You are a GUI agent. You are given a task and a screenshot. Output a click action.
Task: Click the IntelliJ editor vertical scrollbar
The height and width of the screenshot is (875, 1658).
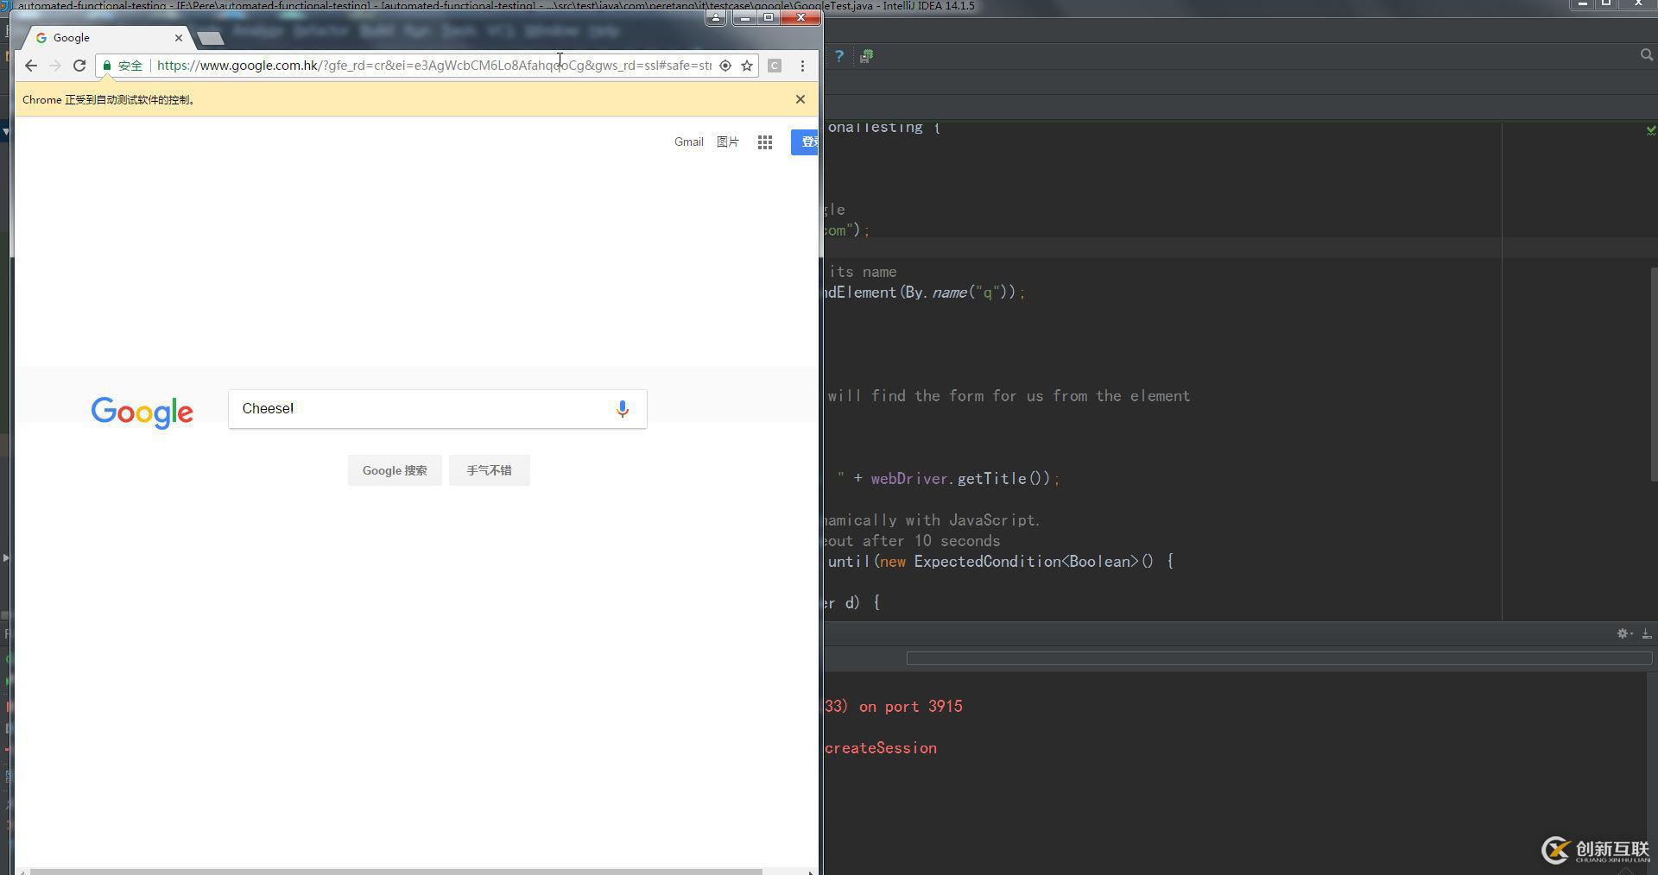[x=1654, y=375]
